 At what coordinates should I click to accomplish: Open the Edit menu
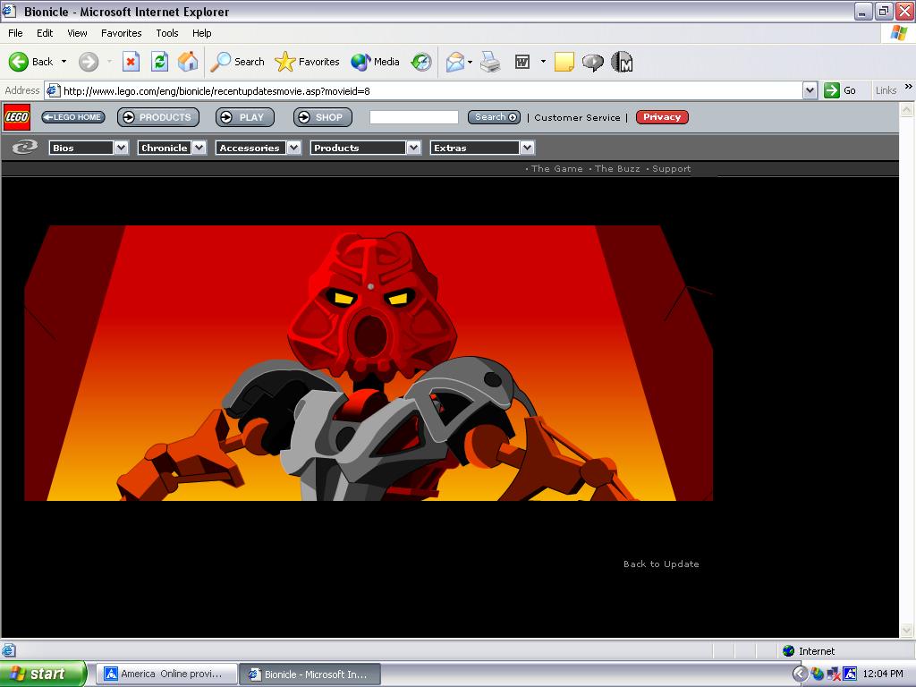click(x=45, y=33)
